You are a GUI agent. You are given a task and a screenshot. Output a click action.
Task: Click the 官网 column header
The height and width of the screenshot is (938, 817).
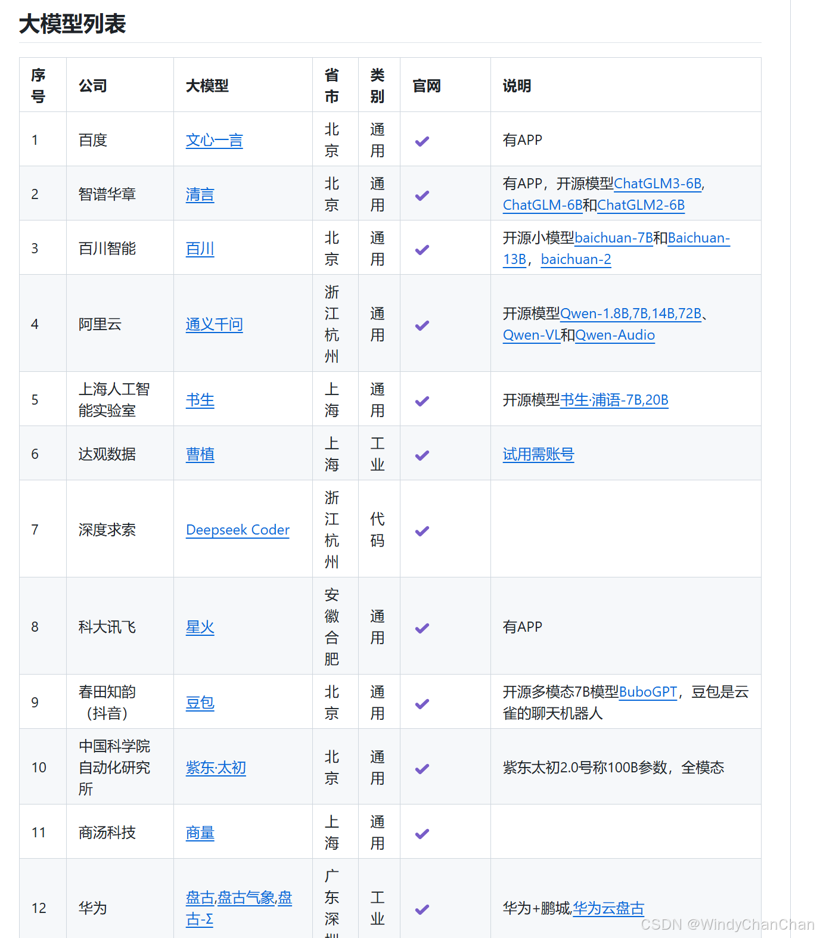point(427,86)
